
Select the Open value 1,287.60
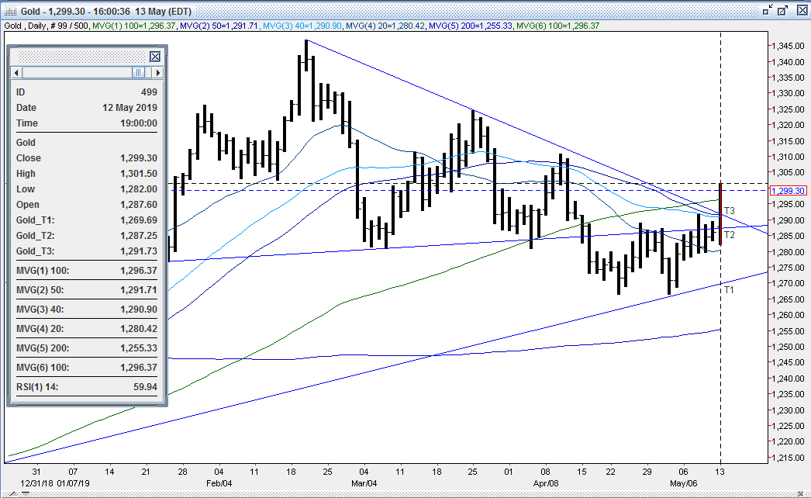point(139,205)
